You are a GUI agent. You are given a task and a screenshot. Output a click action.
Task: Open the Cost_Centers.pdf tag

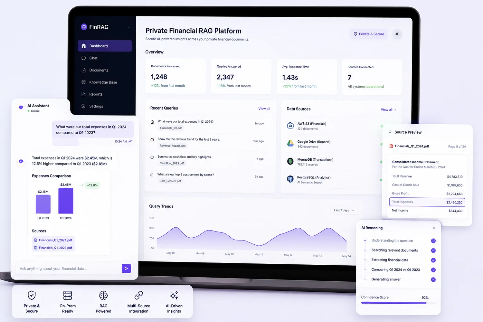click(170, 181)
